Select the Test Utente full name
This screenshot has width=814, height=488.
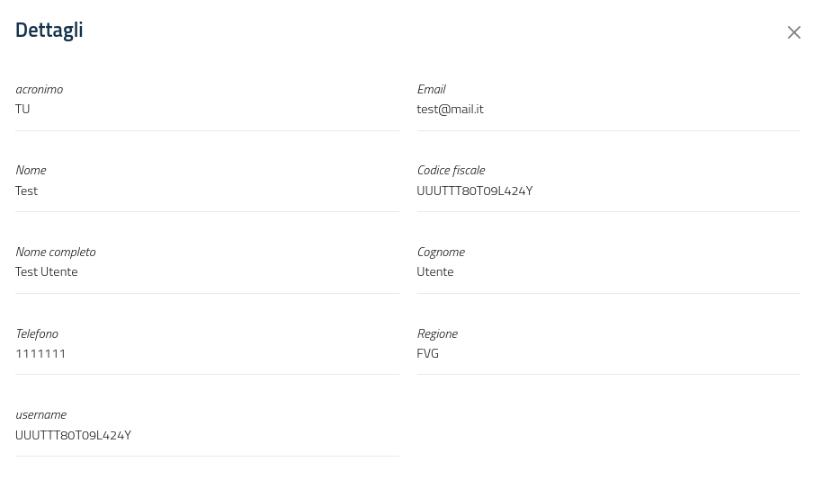(46, 271)
